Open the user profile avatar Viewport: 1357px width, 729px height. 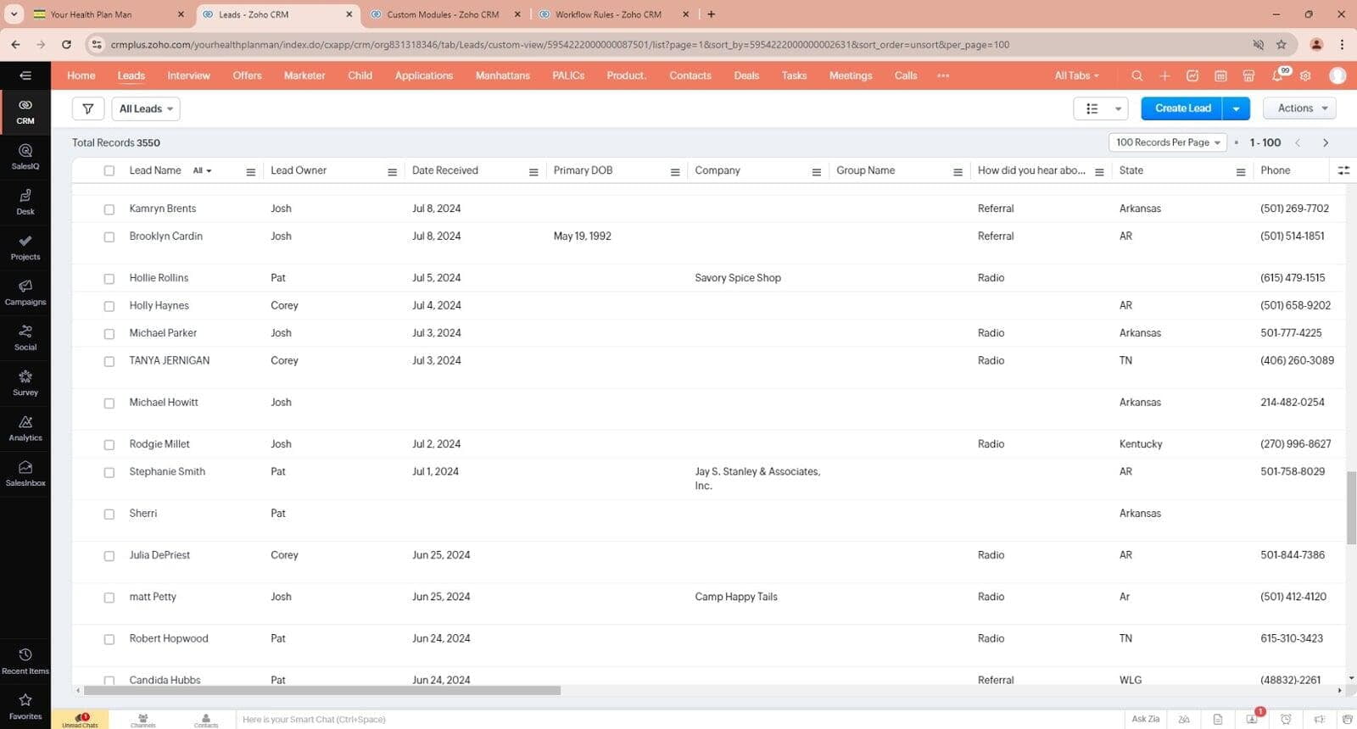pyautogui.click(x=1337, y=75)
